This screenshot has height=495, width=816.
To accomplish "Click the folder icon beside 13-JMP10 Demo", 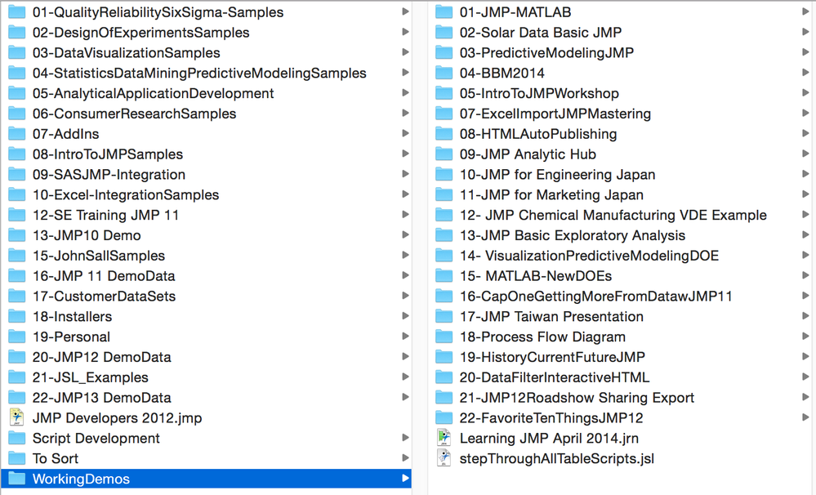I will (x=16, y=235).
